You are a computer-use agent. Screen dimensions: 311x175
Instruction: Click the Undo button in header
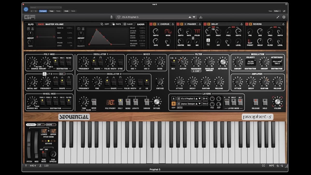tap(66, 11)
